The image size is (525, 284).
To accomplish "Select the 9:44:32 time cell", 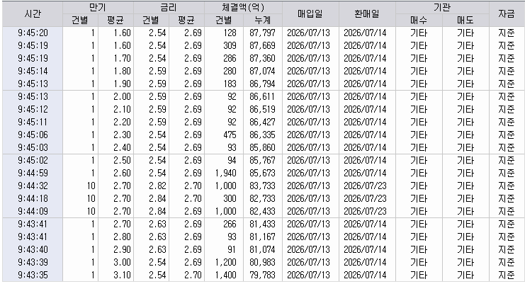I will (33, 186).
